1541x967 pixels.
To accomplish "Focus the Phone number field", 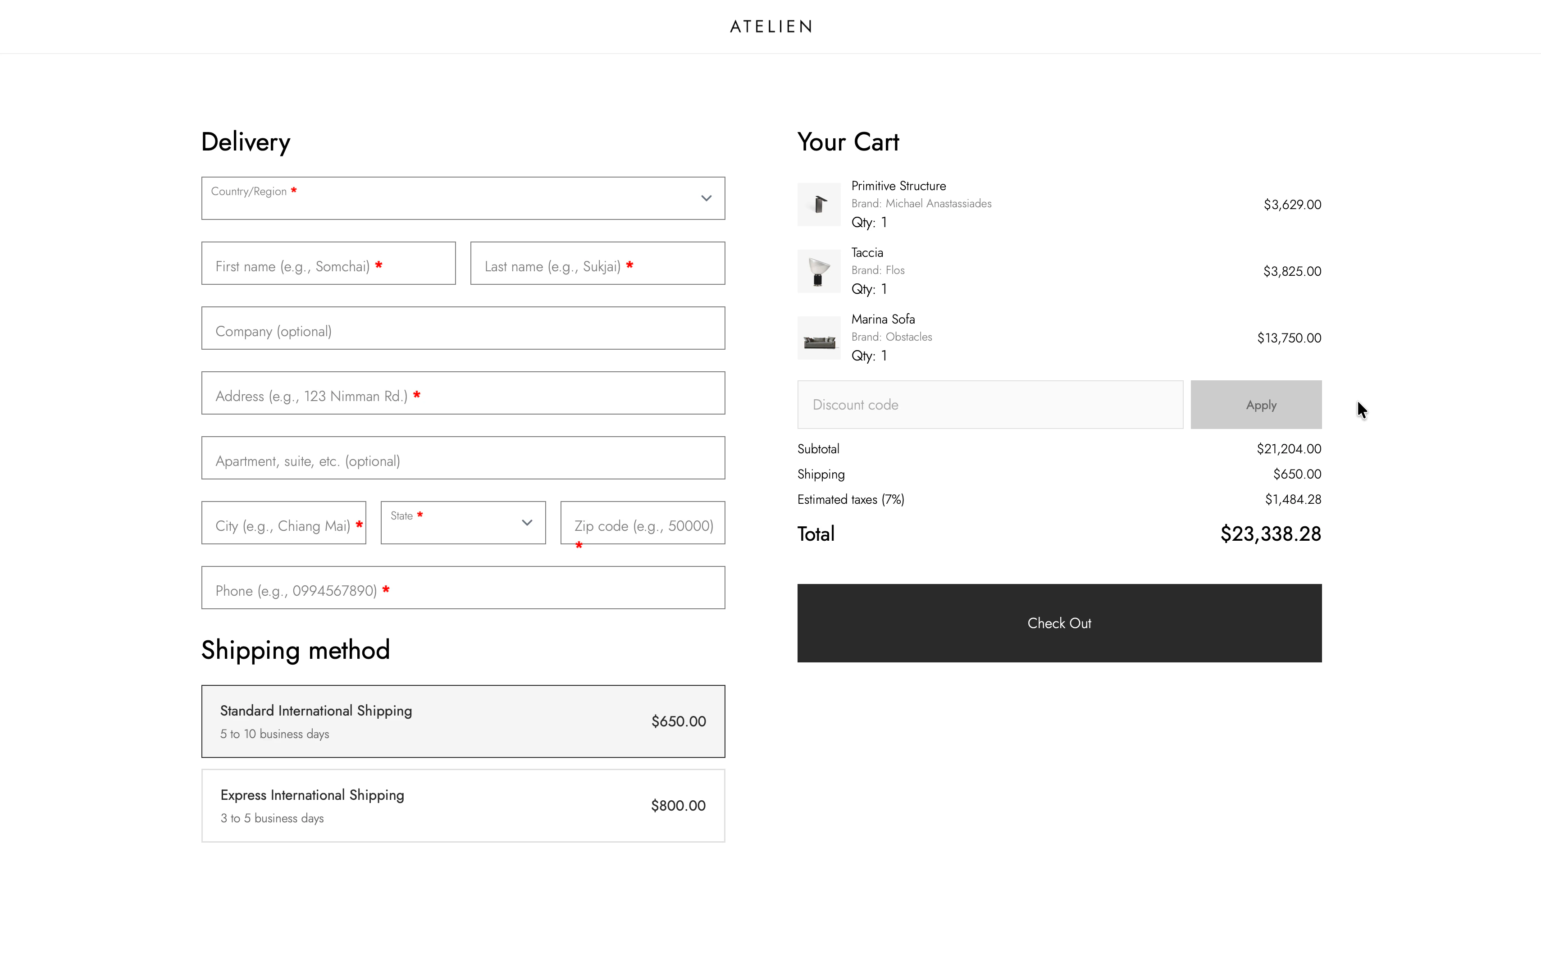I will (463, 588).
